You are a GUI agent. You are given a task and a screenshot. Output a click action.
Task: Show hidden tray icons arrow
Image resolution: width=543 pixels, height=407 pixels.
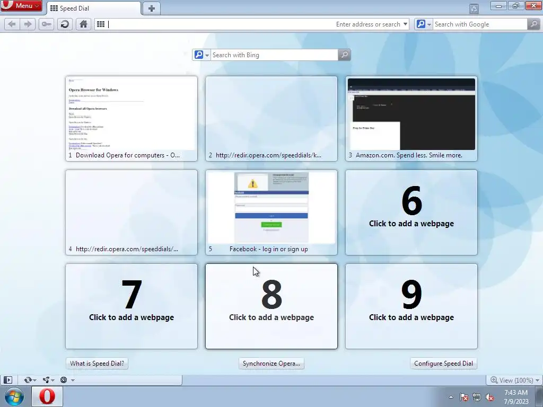(451, 397)
